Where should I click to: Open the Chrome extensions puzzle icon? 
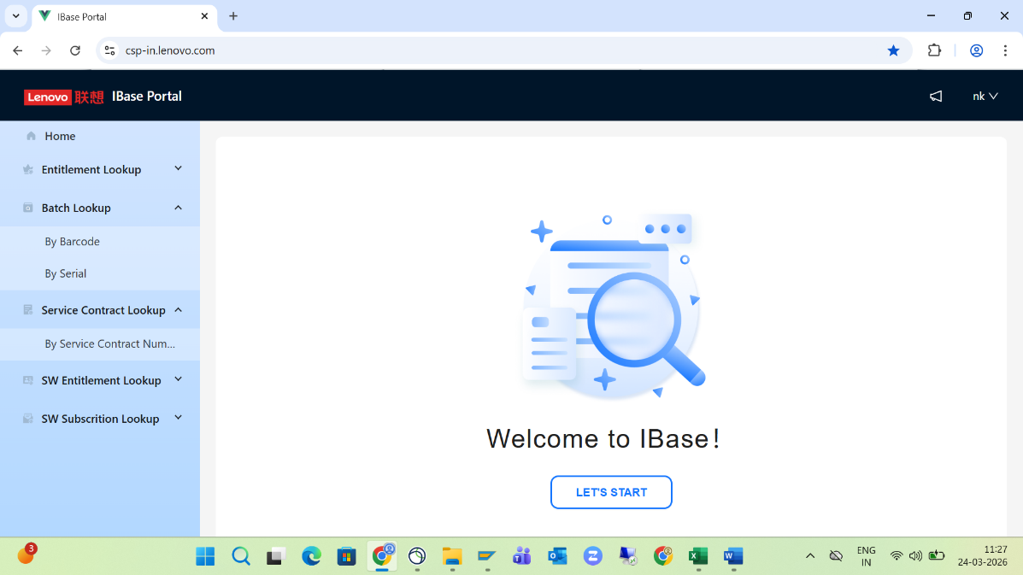[x=934, y=50]
